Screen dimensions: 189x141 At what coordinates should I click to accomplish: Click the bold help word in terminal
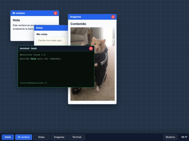coord(33,58)
